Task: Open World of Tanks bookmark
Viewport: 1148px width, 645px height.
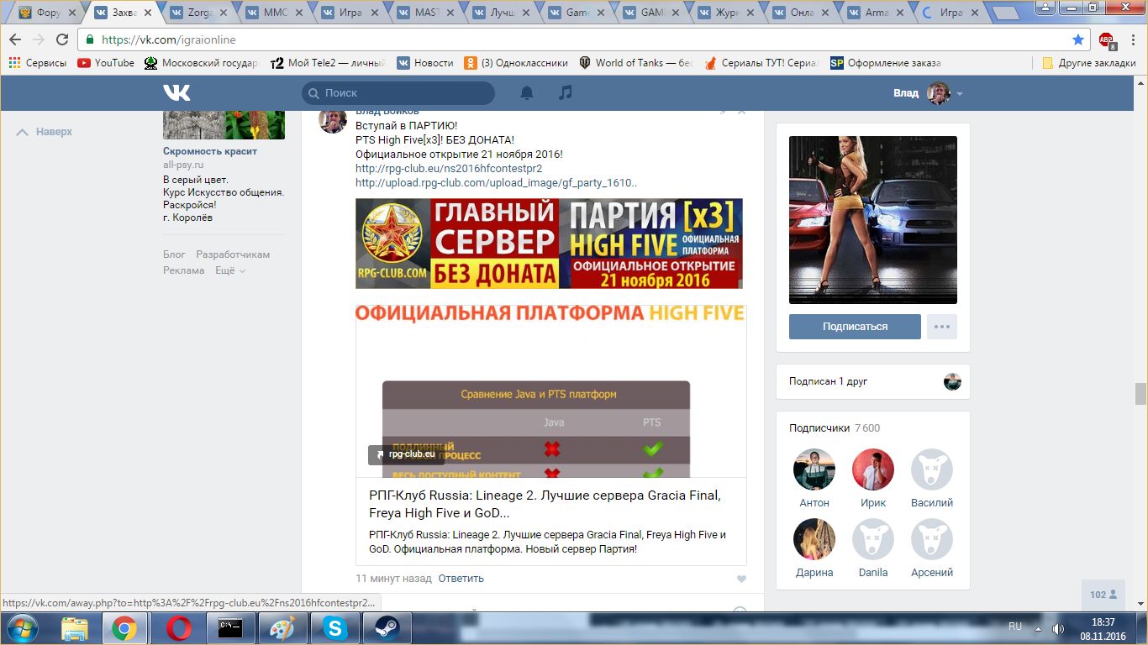Action: [x=635, y=63]
